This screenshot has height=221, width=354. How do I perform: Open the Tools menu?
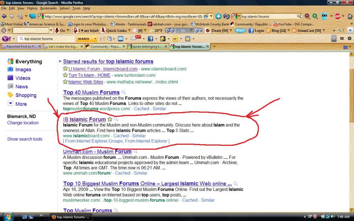tap(76, 8)
